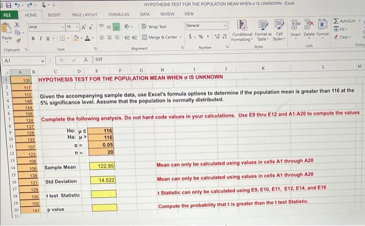
Task: Toggle Italic formatting
Action: (x=41, y=39)
